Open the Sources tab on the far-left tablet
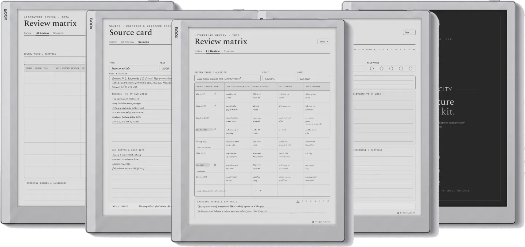Viewport: 525px width, 247px height. pyautogui.click(x=58, y=33)
